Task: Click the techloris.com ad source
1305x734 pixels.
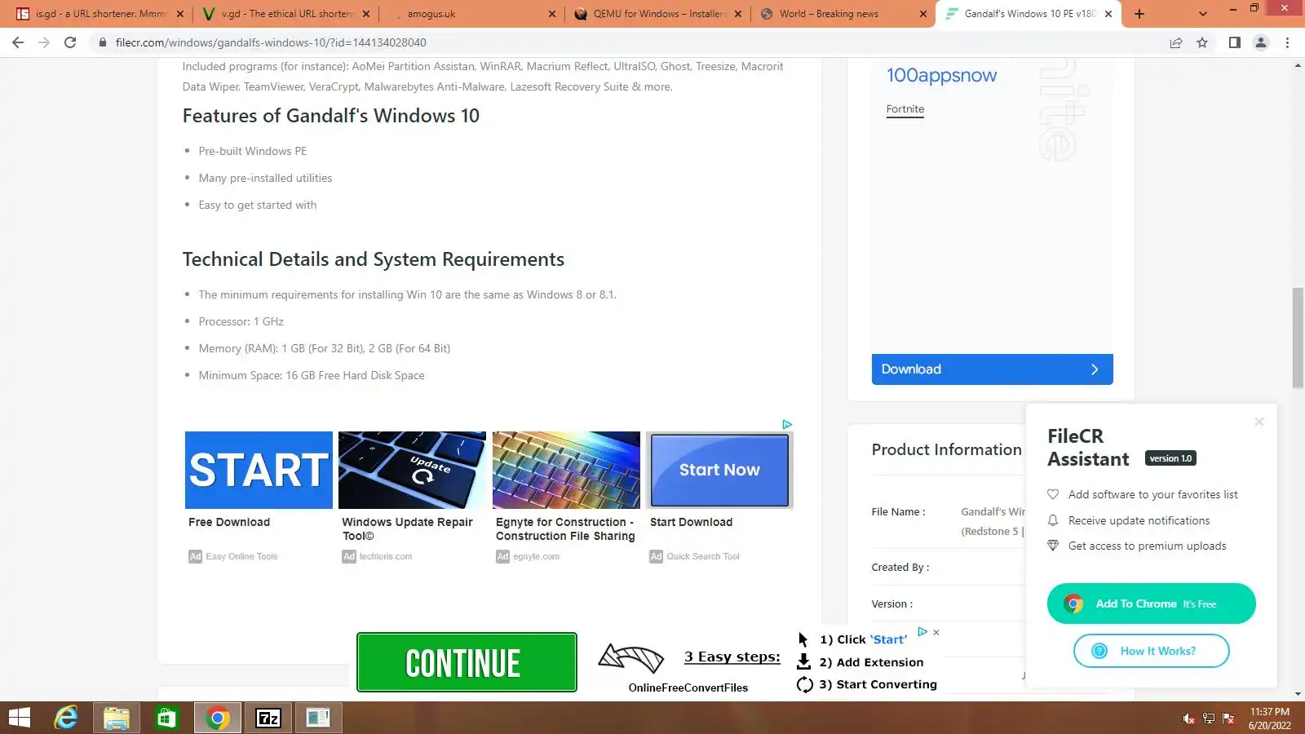Action: (x=386, y=556)
